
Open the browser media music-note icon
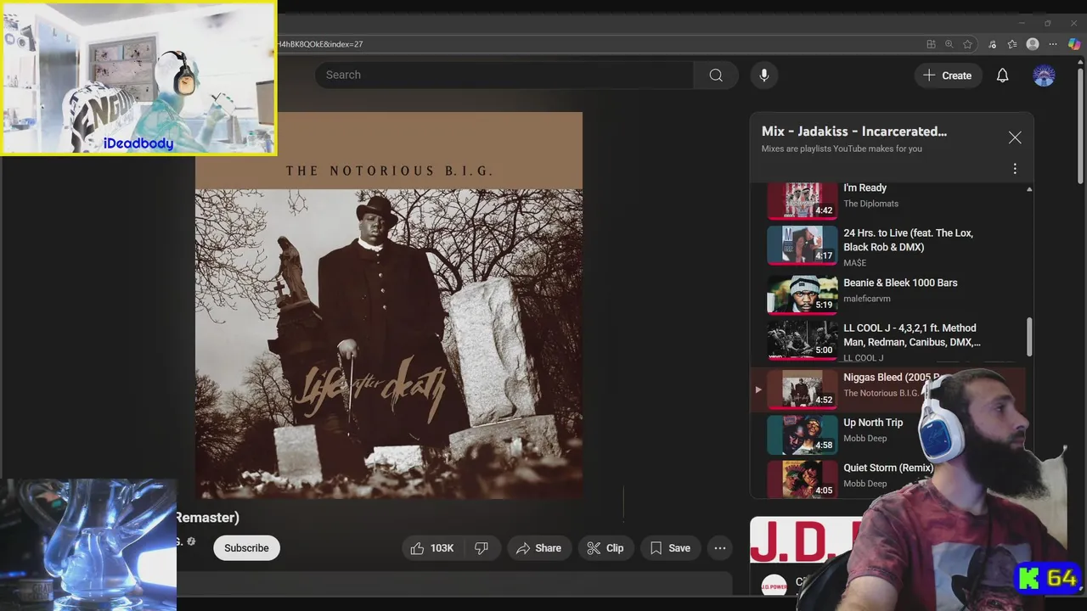click(x=994, y=44)
